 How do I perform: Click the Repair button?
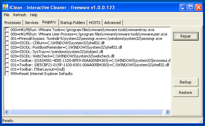(186, 36)
